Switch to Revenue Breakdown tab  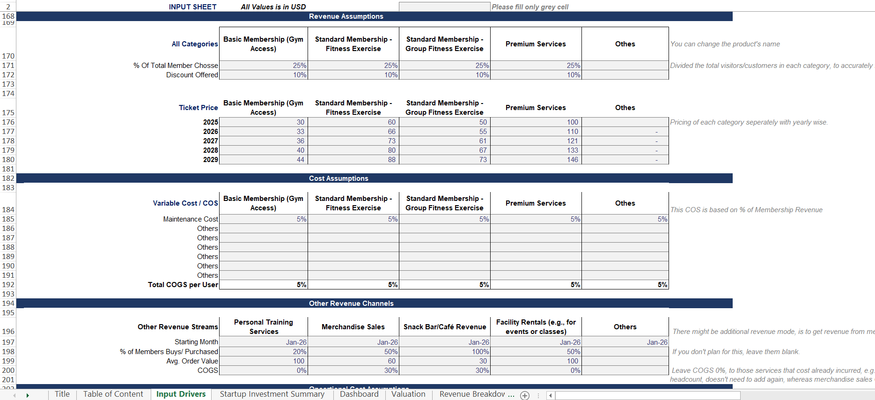click(x=472, y=394)
